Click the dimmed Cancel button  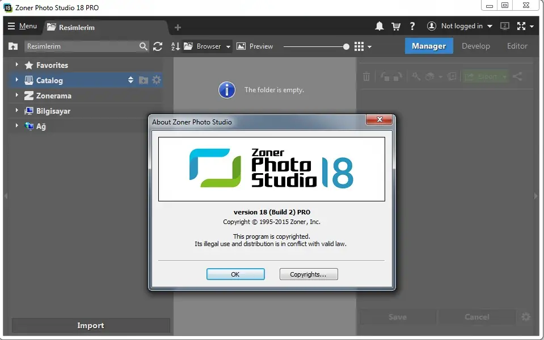476,317
